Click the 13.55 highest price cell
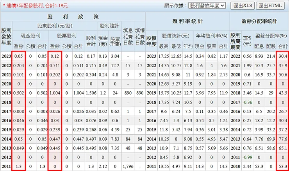Image resolution: width=289 pixels, height=171 pixels. pos(164,166)
